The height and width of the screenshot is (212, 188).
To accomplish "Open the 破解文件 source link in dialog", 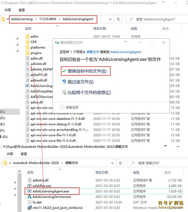I will click(93, 52).
